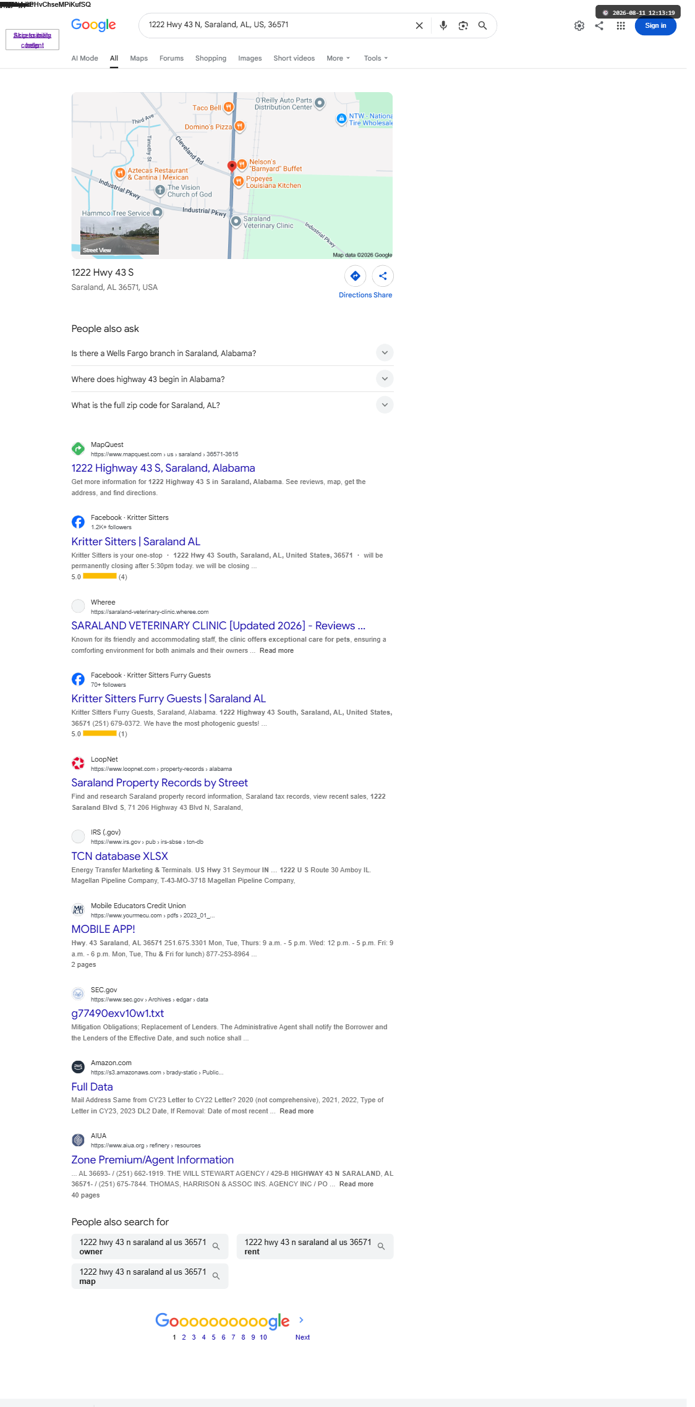Click search icon on 'rent' suggestion
This screenshot has width=695, height=1407.
[381, 1246]
